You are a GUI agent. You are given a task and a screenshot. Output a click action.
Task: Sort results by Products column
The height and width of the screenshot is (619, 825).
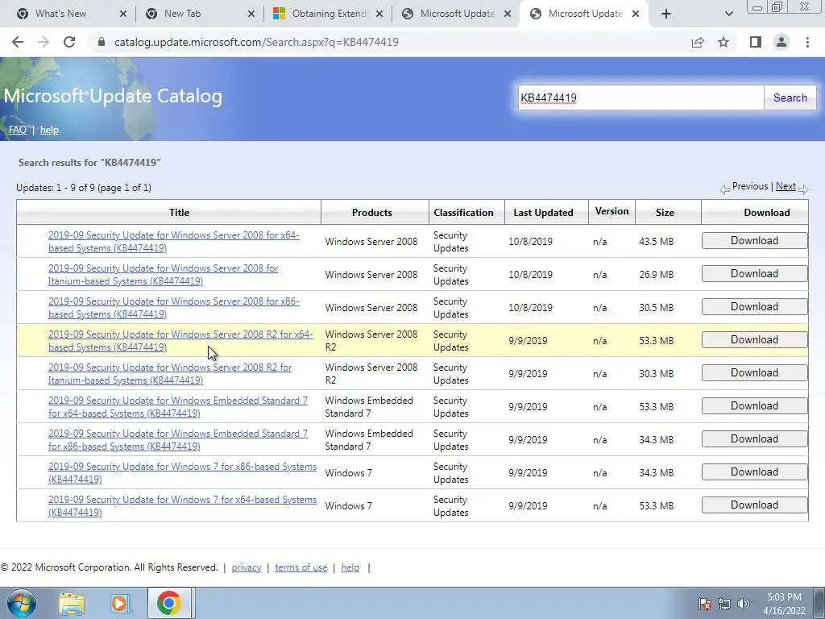click(372, 213)
